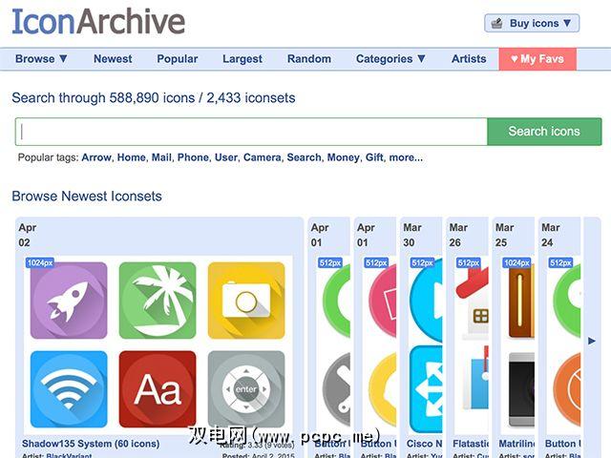Open the Flatastic iconset title link

click(x=471, y=444)
